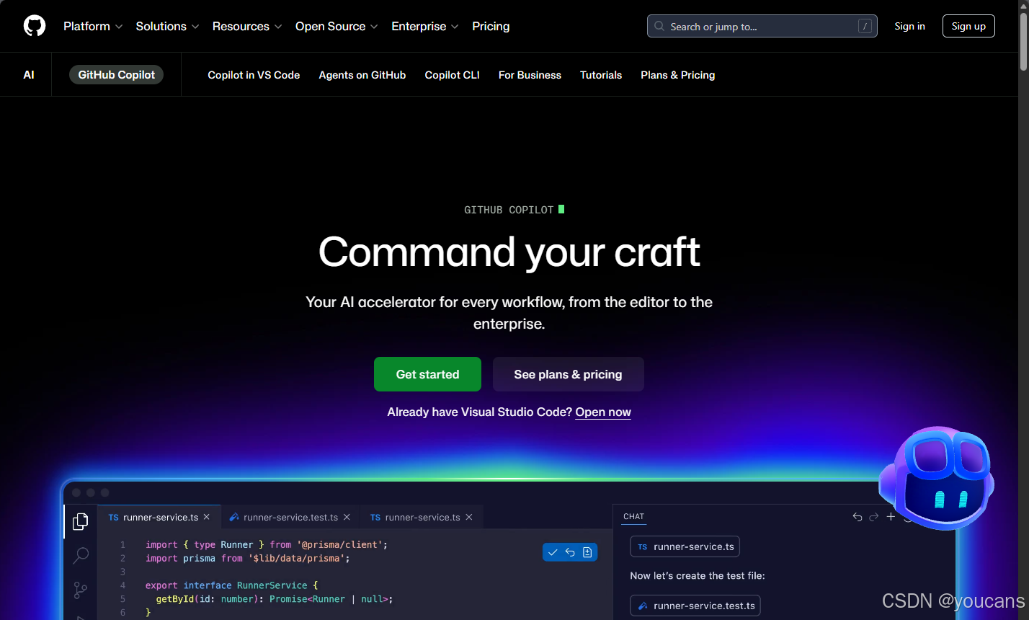Focus the Search or jump to field

click(x=762, y=26)
